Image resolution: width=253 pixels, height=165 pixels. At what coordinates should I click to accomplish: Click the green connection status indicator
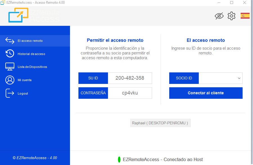click(x=119, y=159)
